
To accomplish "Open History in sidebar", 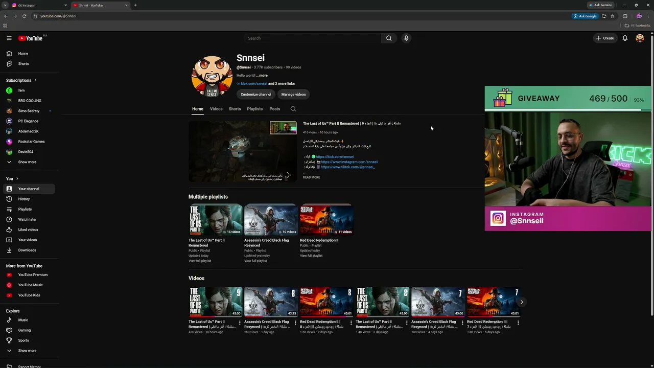I will (x=29, y=199).
